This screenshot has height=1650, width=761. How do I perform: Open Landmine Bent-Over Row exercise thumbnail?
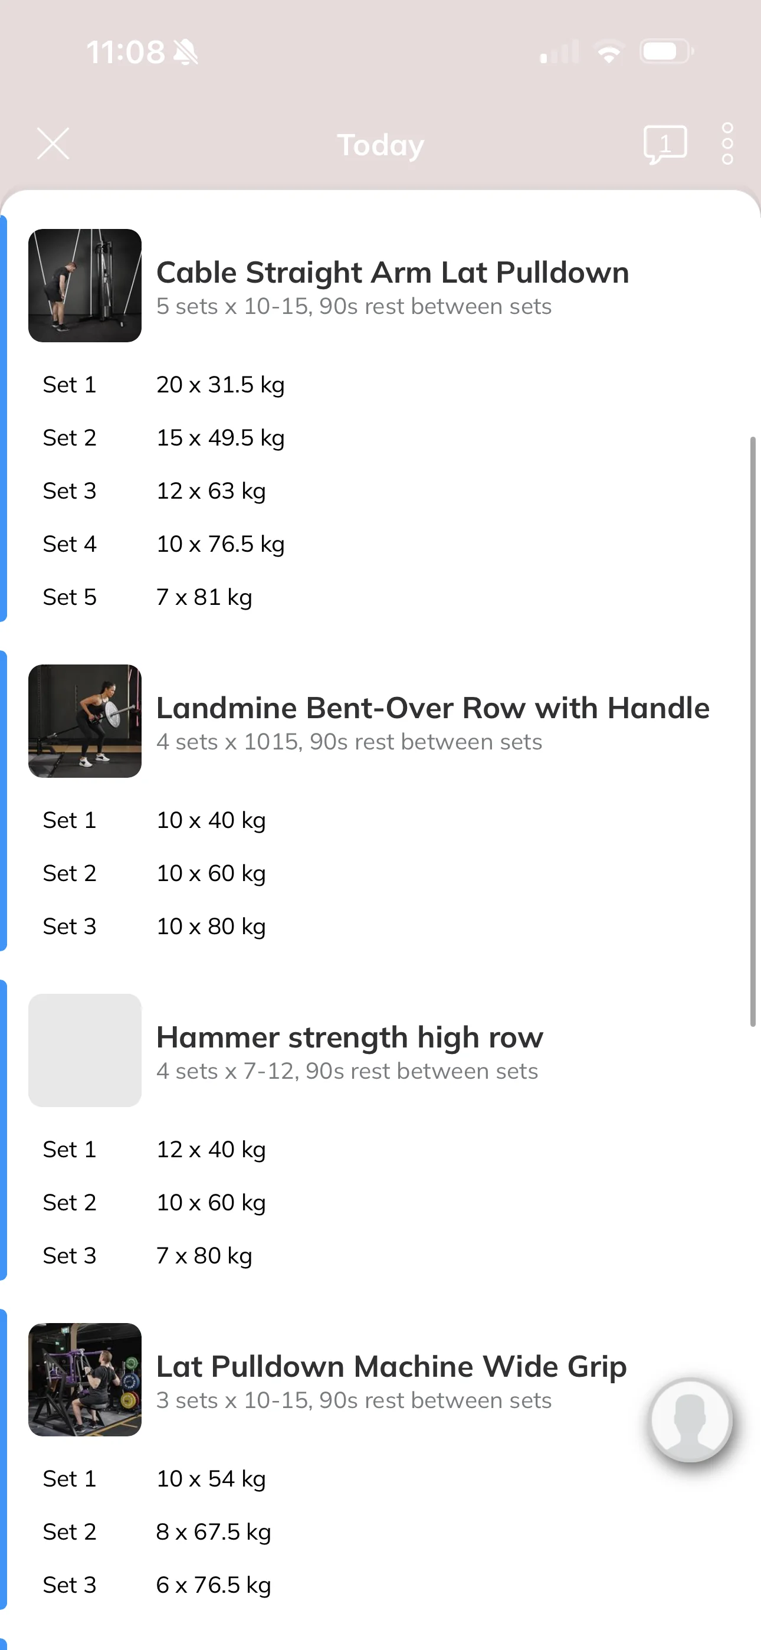pos(84,721)
